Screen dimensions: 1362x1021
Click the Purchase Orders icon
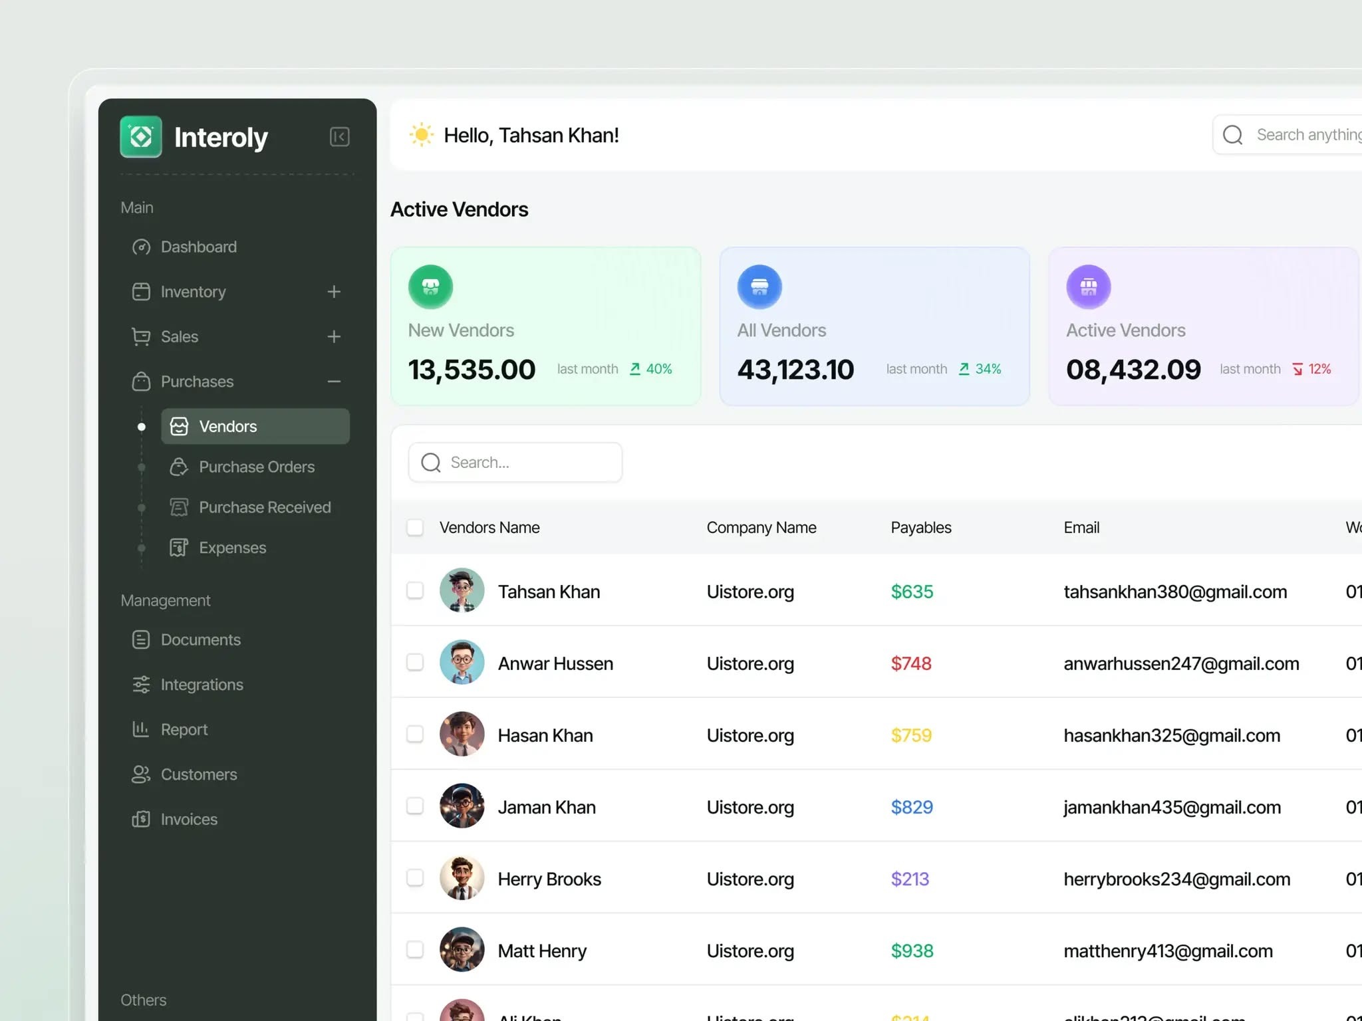[179, 467]
